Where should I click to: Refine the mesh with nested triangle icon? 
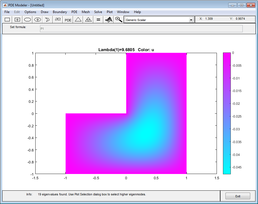click(x=88, y=19)
